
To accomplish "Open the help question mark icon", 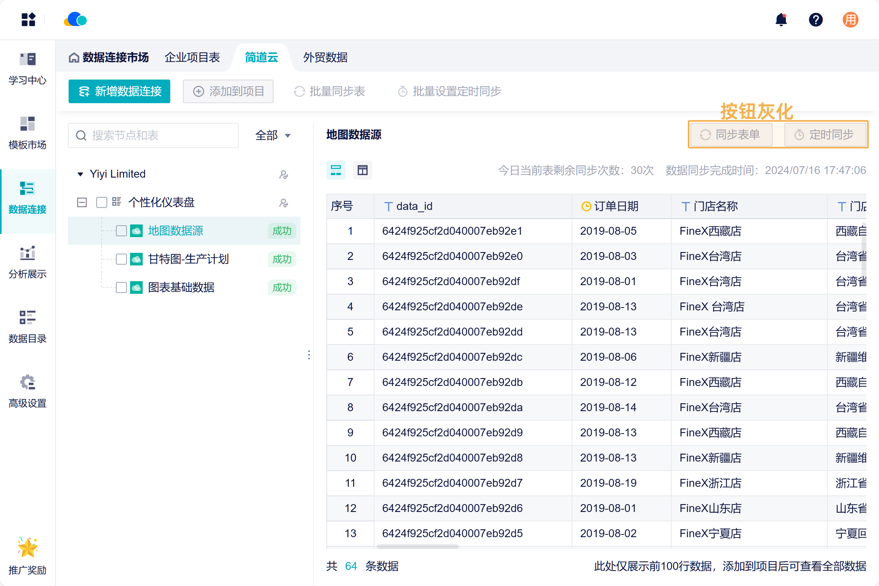I will (x=816, y=20).
